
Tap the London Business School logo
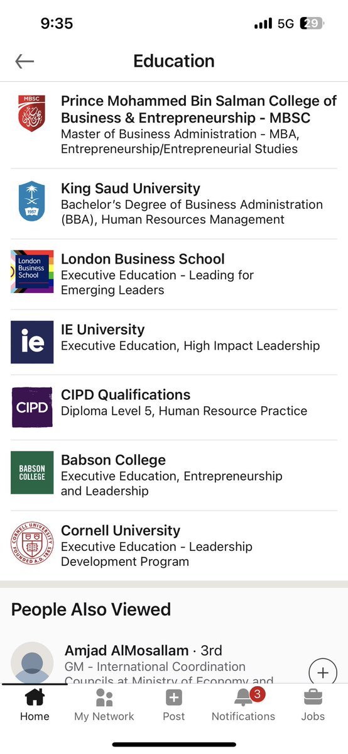[32, 271]
